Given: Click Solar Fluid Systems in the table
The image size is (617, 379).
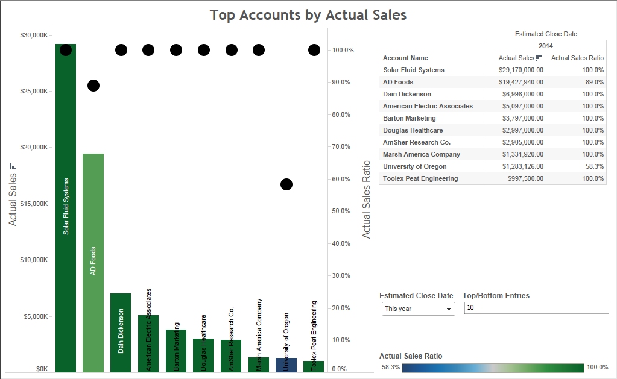Looking at the screenshot, I should (414, 70).
